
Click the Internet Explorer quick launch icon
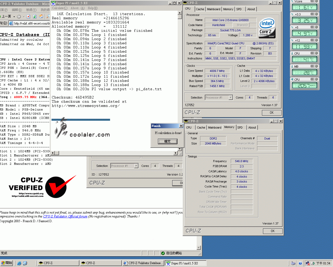point(19,263)
